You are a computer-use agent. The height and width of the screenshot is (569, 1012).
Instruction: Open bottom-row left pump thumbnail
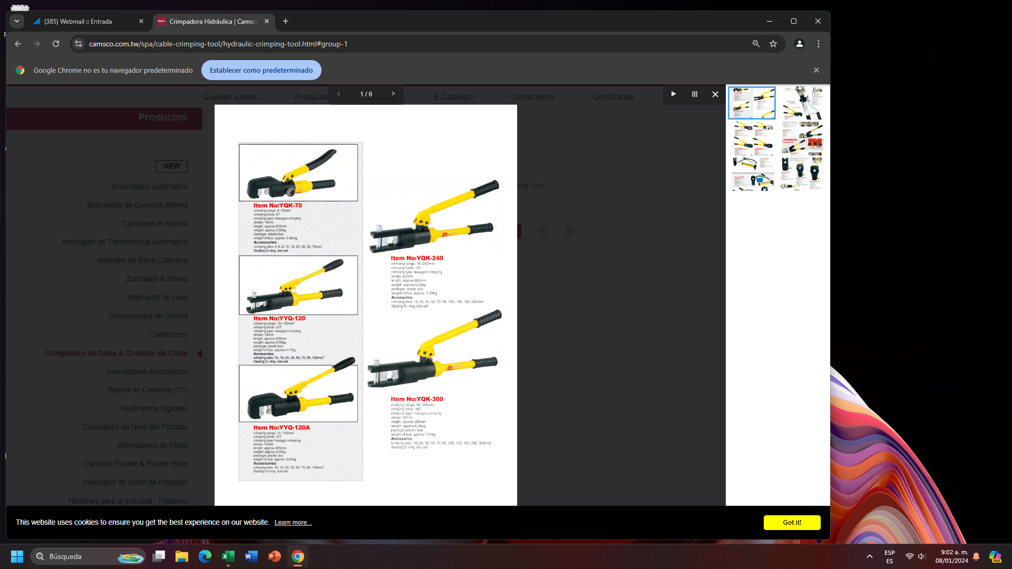[x=752, y=173]
